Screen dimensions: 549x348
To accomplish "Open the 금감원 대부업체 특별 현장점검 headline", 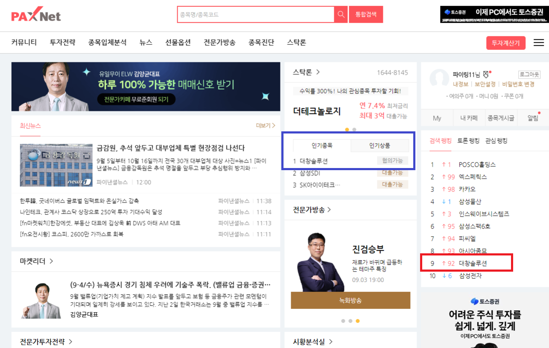I will coord(171,148).
